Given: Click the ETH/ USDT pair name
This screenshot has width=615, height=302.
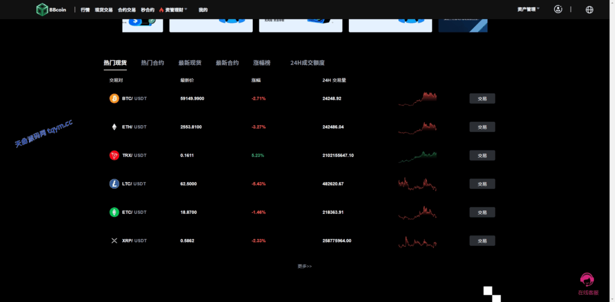Looking at the screenshot, I should 134,127.
